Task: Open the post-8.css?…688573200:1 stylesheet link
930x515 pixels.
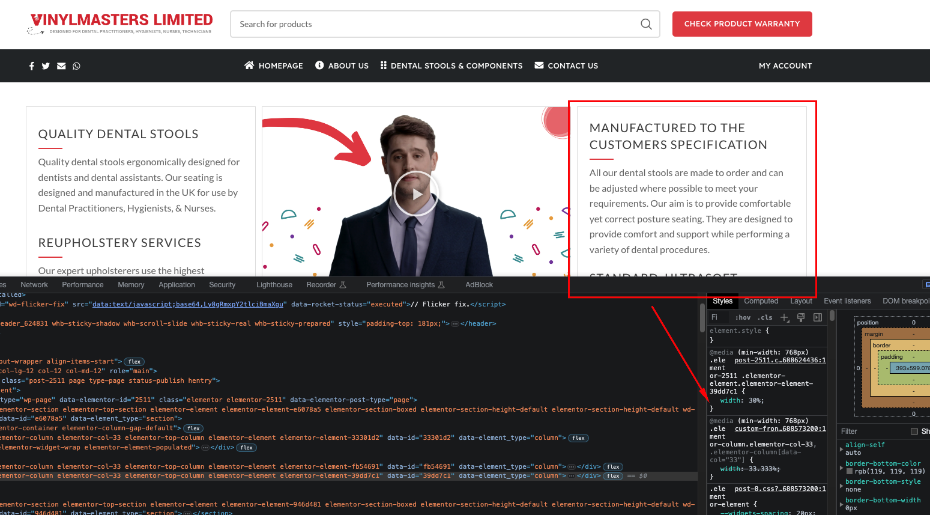Action: pos(781,489)
